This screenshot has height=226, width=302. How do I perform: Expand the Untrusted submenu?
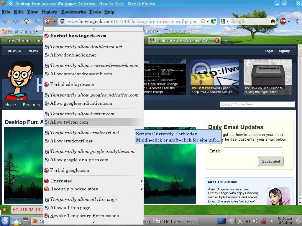pyautogui.click(x=93, y=181)
